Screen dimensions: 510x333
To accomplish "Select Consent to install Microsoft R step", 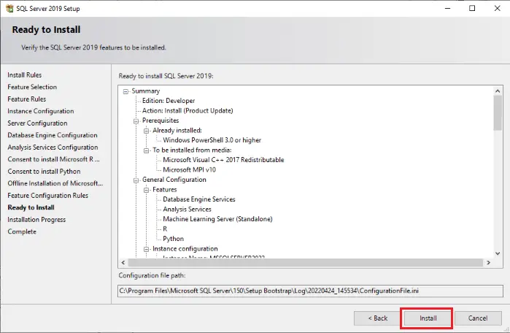I will (x=54, y=159).
